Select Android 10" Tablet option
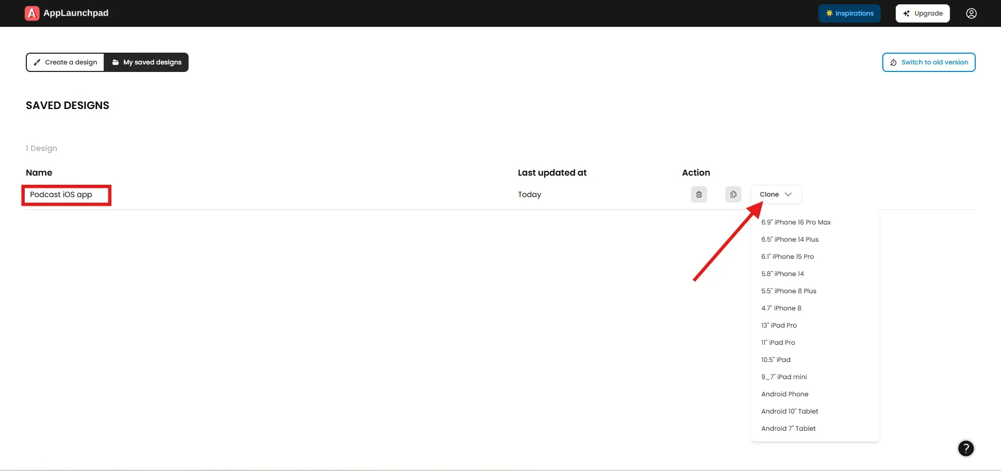This screenshot has width=1001, height=471. coord(789,411)
